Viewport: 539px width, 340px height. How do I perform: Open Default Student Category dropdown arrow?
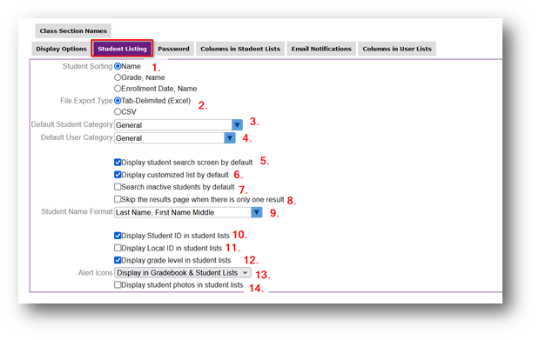(237, 125)
